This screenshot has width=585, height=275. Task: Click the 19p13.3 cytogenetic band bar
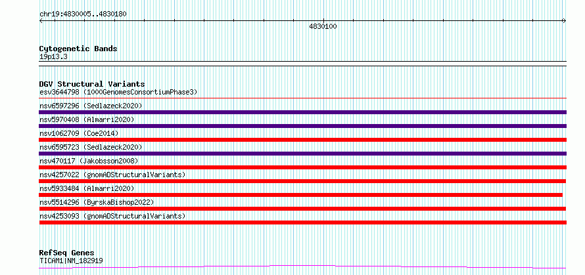tap(303, 64)
